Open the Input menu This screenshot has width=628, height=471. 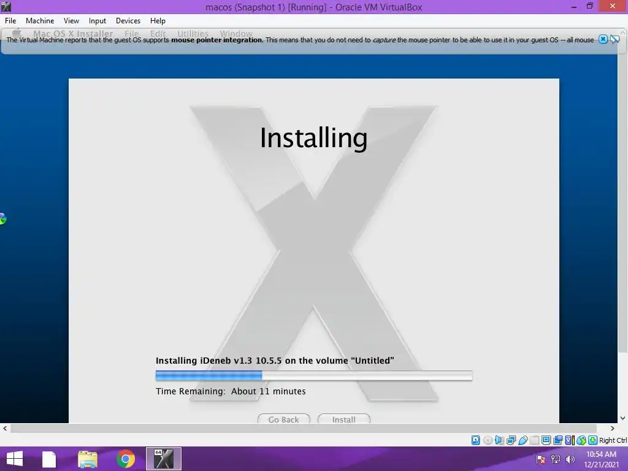(x=98, y=21)
